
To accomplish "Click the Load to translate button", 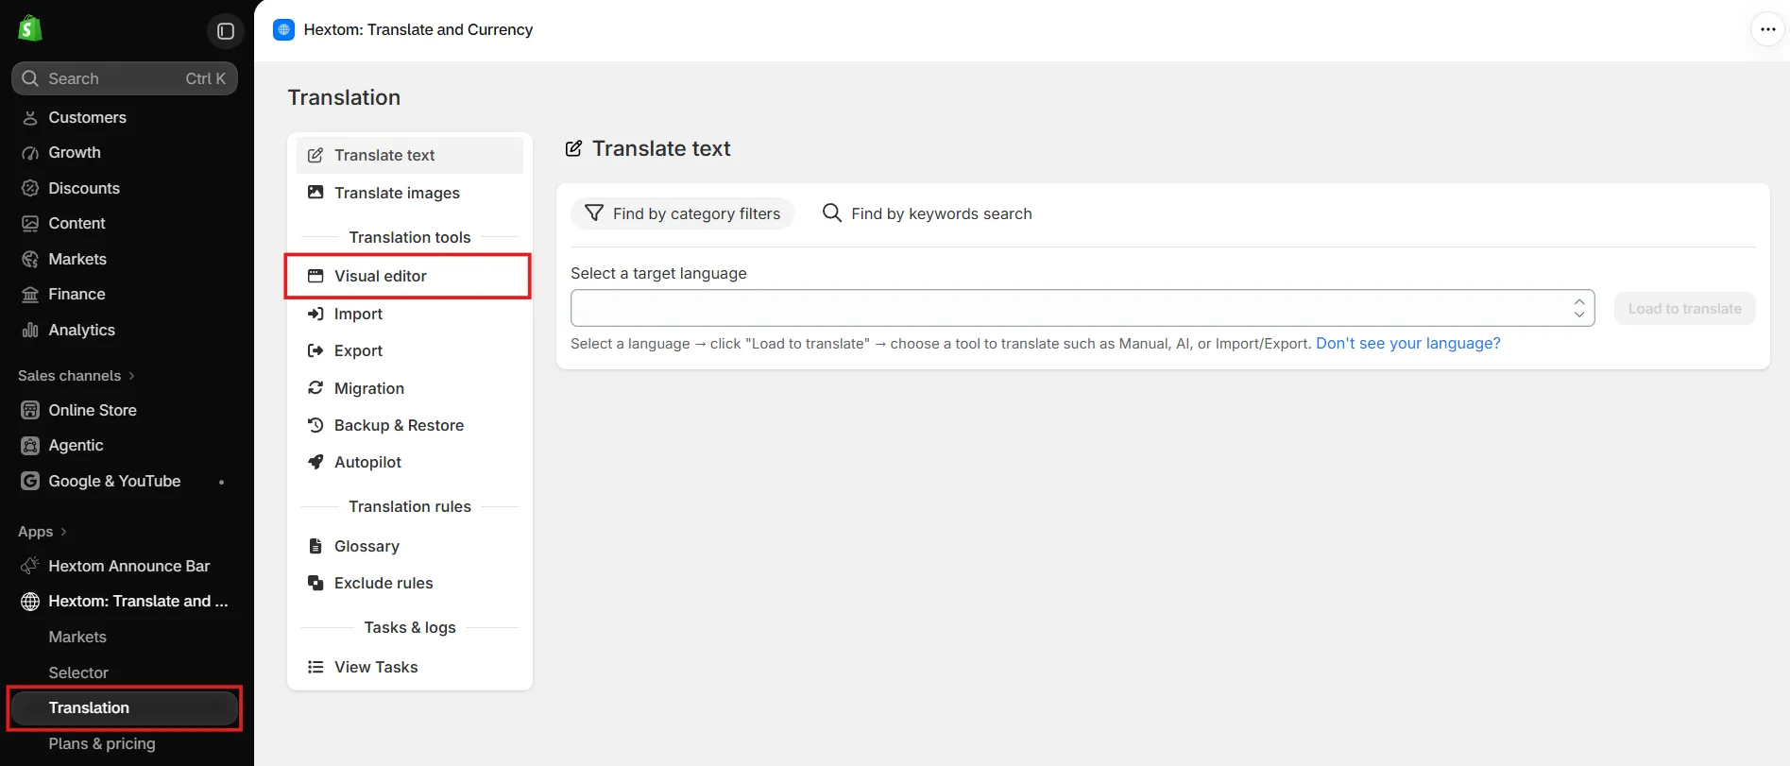I will coord(1684,309).
